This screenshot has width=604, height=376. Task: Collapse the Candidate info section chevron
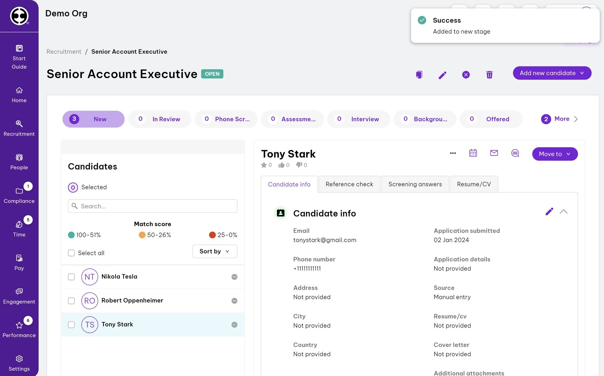point(563,212)
